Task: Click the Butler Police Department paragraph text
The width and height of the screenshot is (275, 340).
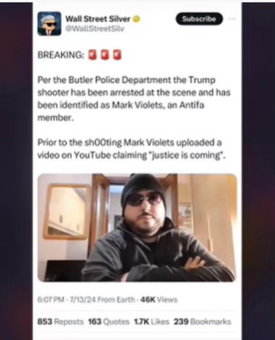Action: (x=134, y=99)
